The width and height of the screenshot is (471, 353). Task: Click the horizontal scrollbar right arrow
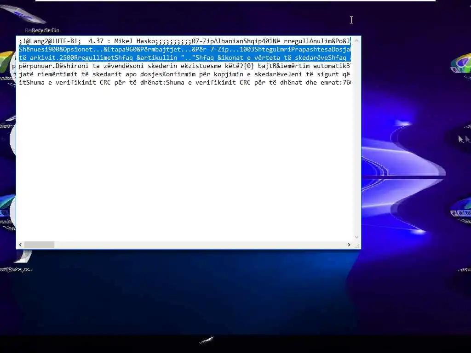pos(349,245)
